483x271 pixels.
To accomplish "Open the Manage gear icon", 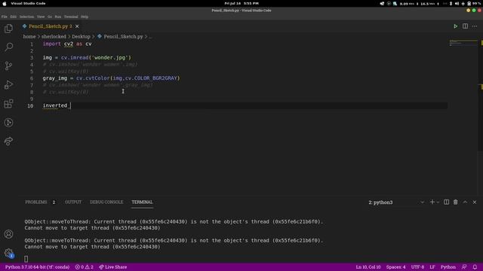I will (8, 253).
